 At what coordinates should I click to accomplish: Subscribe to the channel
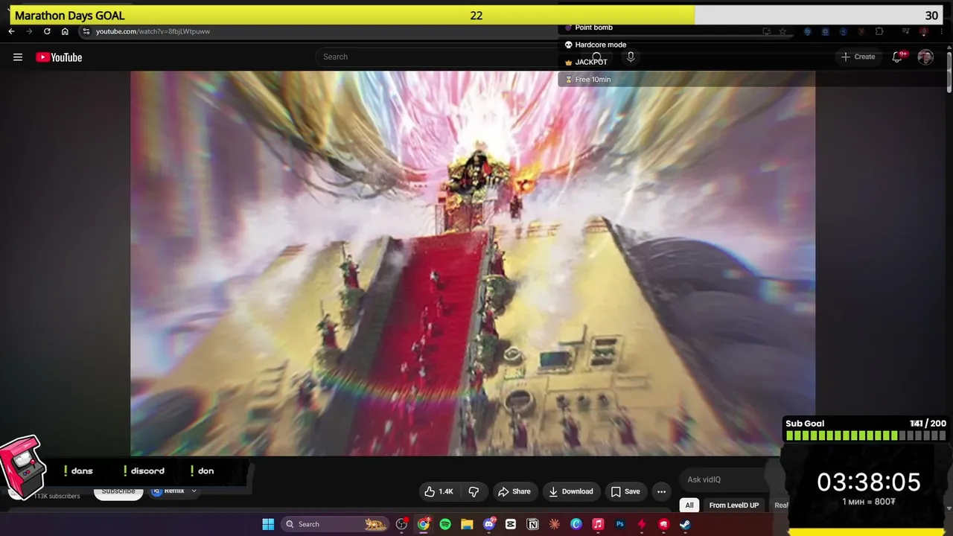[x=118, y=491]
